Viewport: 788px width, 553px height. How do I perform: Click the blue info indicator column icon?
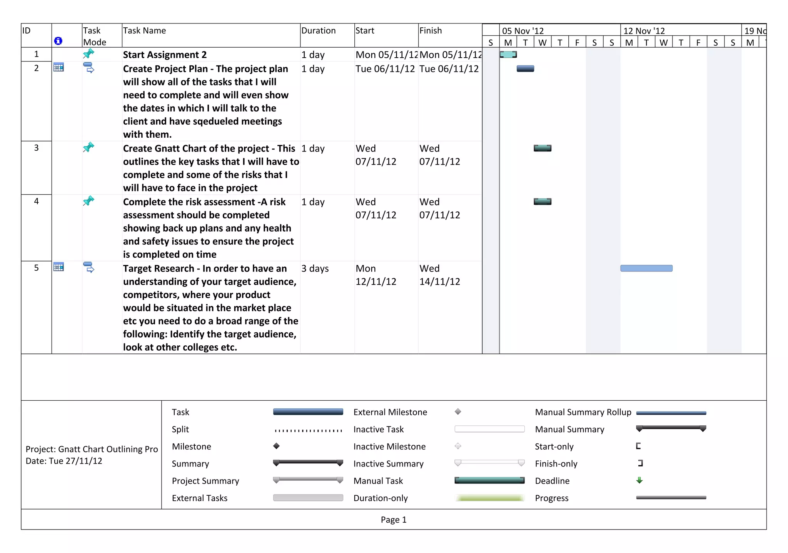[x=58, y=41]
